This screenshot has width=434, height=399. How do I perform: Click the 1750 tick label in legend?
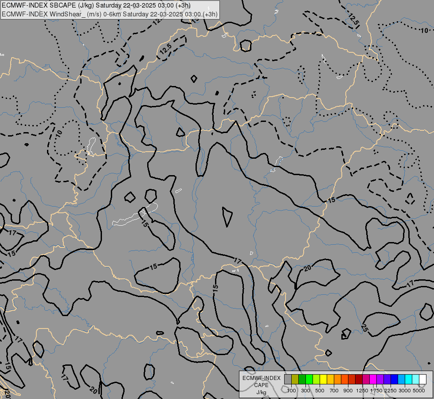click(376, 391)
